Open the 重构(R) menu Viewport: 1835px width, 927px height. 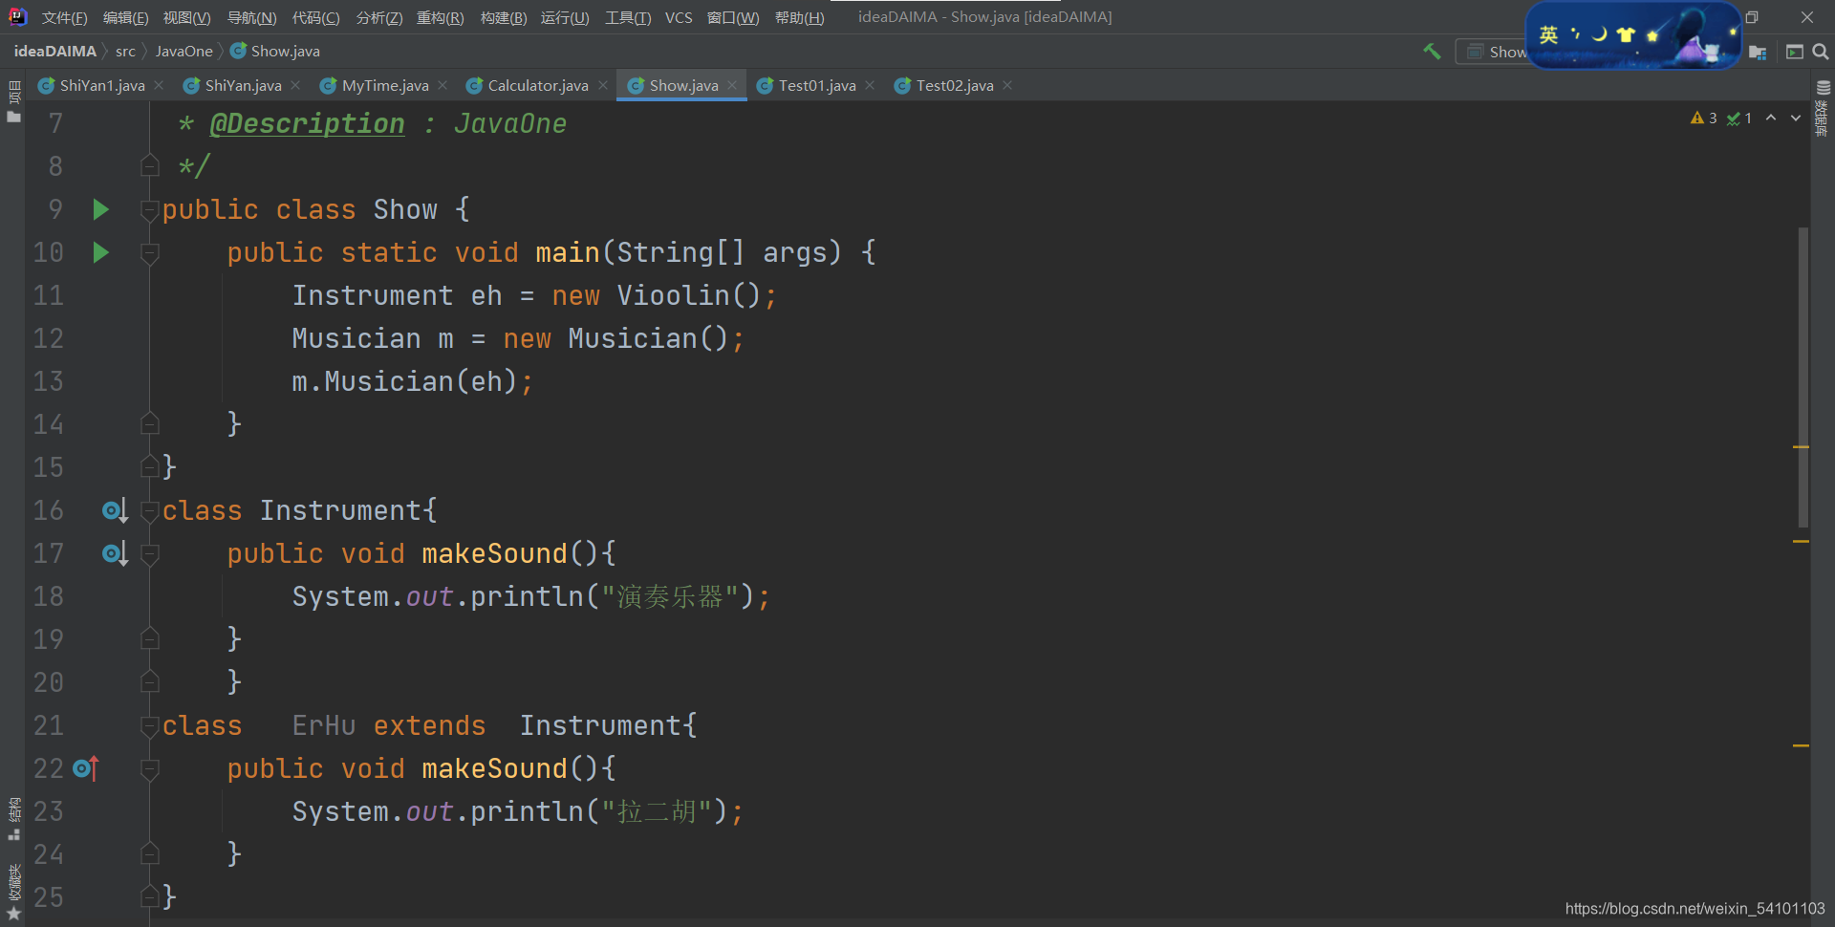440,17
